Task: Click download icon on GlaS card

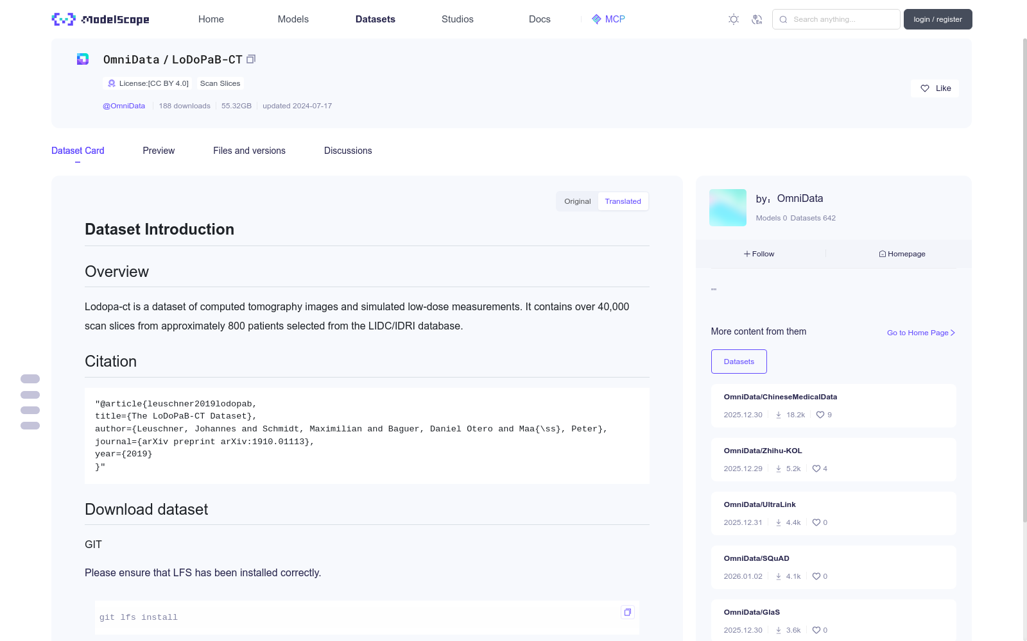Action: pos(779,630)
